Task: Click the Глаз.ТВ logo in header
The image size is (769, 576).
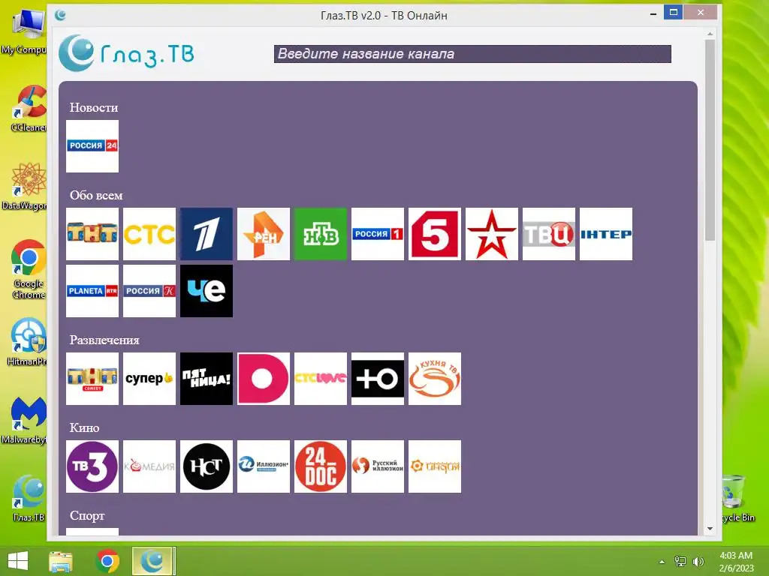Action: [x=126, y=53]
